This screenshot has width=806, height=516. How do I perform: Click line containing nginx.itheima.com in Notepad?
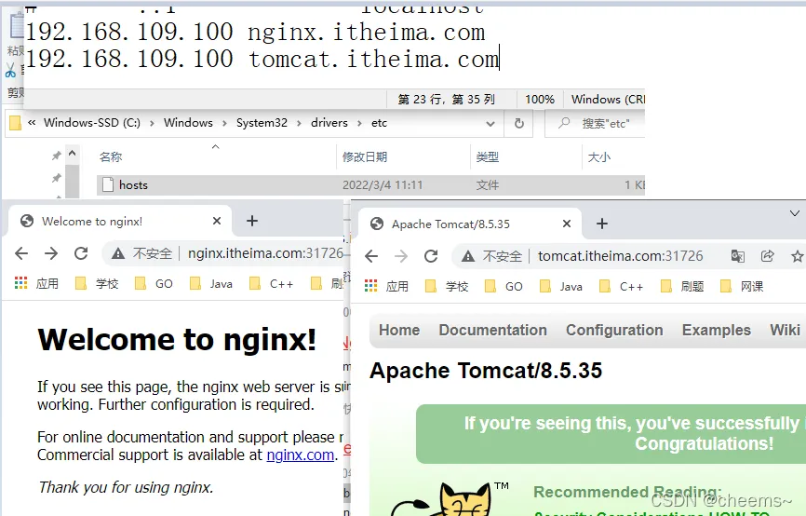click(x=255, y=33)
